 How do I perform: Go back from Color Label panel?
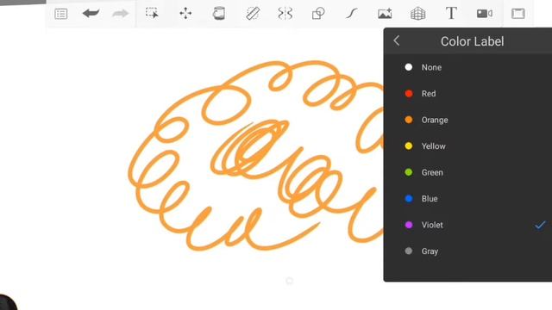[397, 40]
